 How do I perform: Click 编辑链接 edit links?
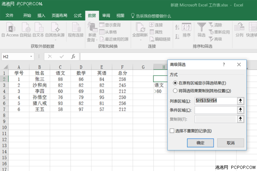click(x=160, y=39)
